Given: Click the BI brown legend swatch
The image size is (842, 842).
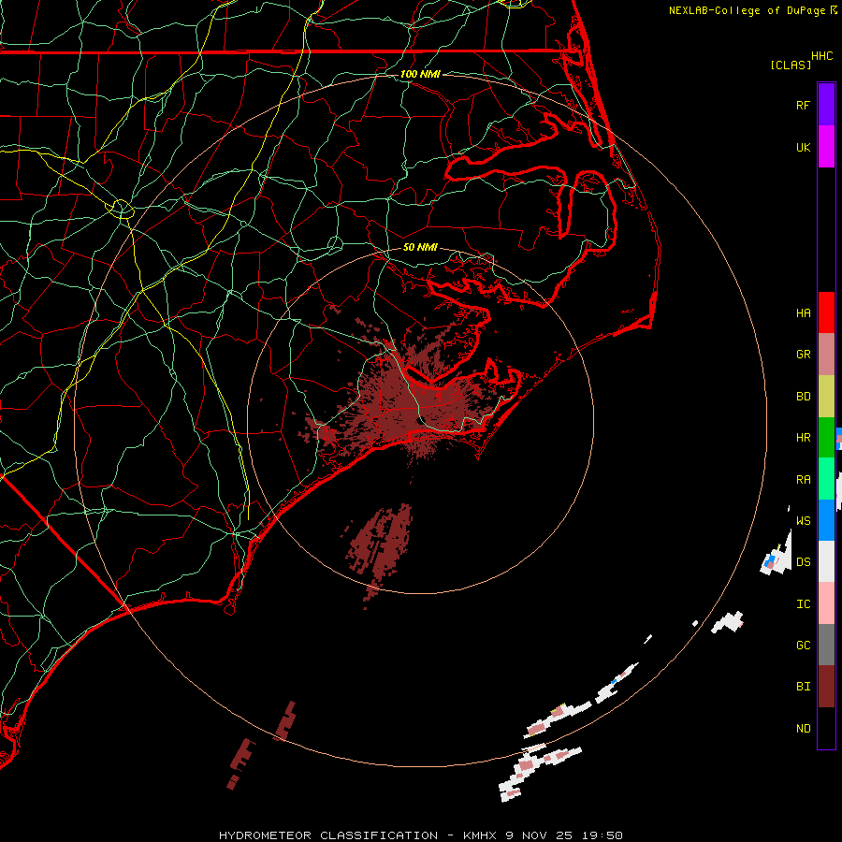Looking at the screenshot, I should pyautogui.click(x=826, y=687).
